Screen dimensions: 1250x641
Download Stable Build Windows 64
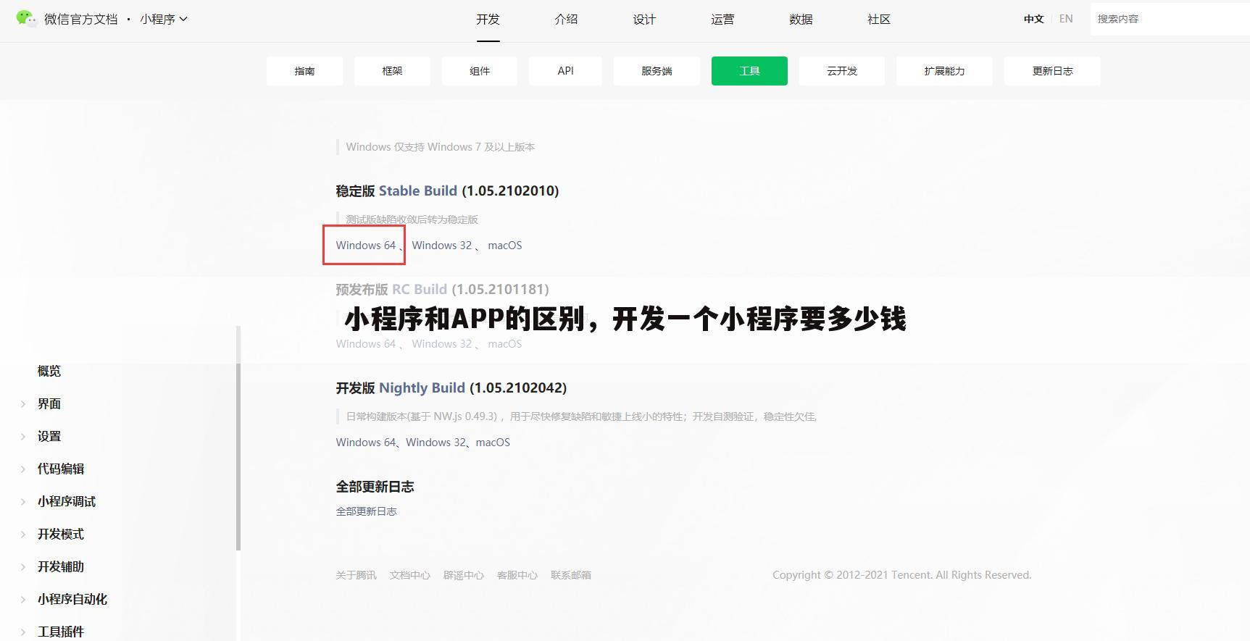click(x=365, y=246)
